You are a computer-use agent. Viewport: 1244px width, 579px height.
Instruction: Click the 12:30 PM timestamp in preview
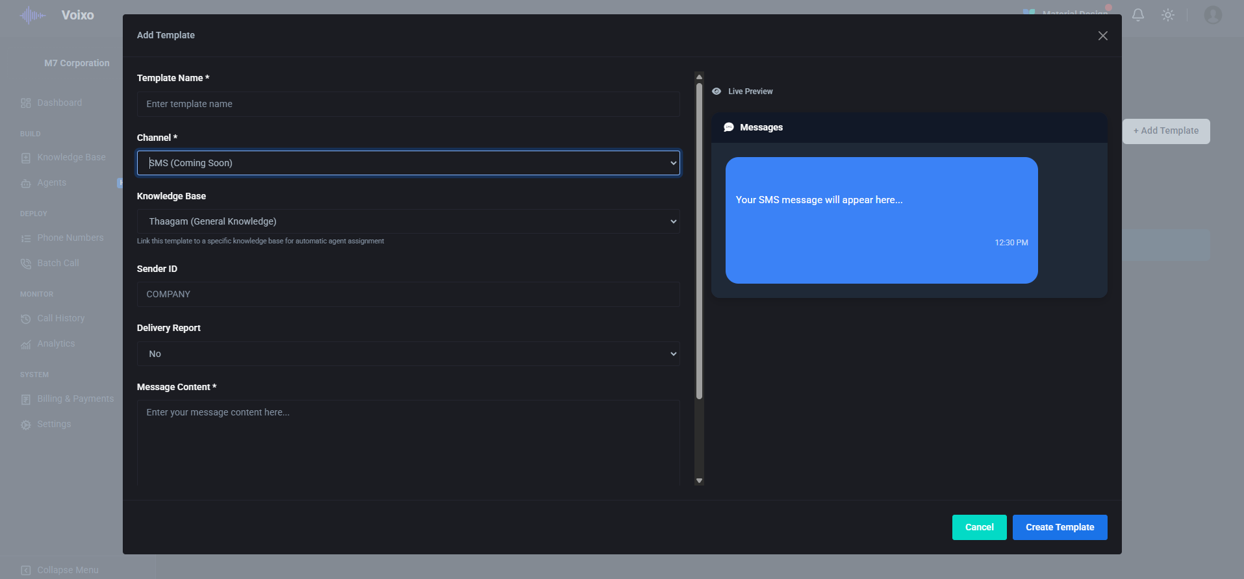click(x=1011, y=243)
